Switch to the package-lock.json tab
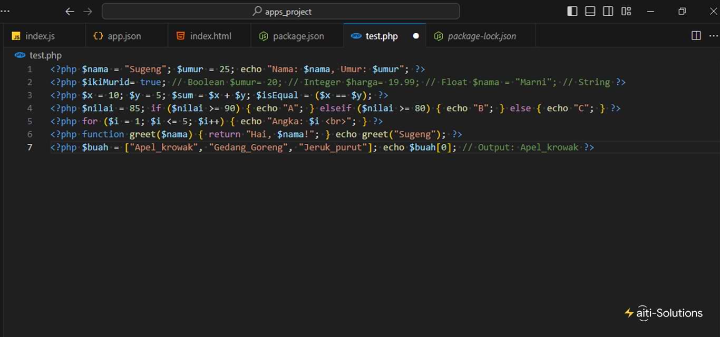Image resolution: width=720 pixels, height=337 pixels. (482, 36)
